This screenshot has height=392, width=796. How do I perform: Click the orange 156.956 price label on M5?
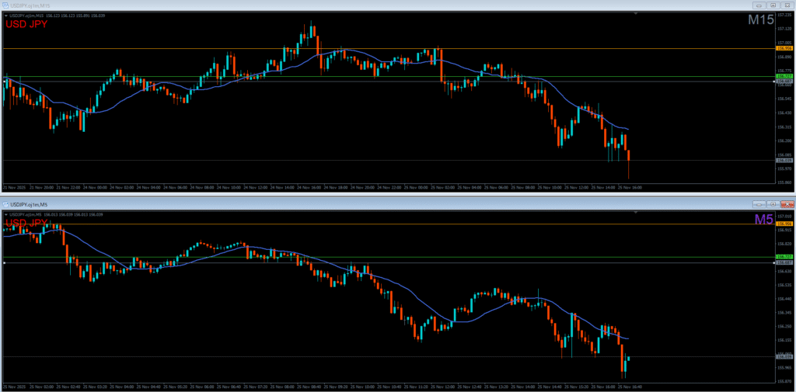[x=783, y=224]
